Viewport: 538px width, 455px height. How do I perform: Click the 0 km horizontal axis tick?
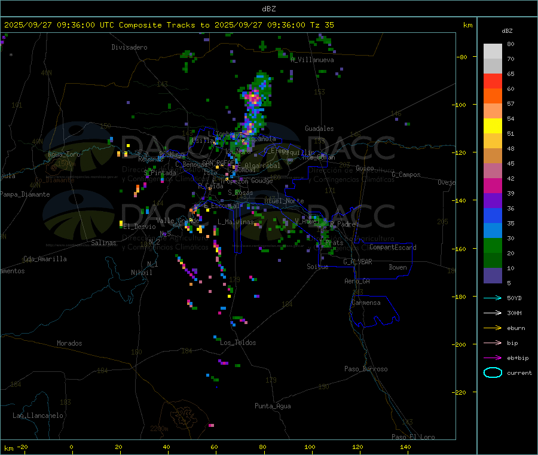click(x=71, y=447)
